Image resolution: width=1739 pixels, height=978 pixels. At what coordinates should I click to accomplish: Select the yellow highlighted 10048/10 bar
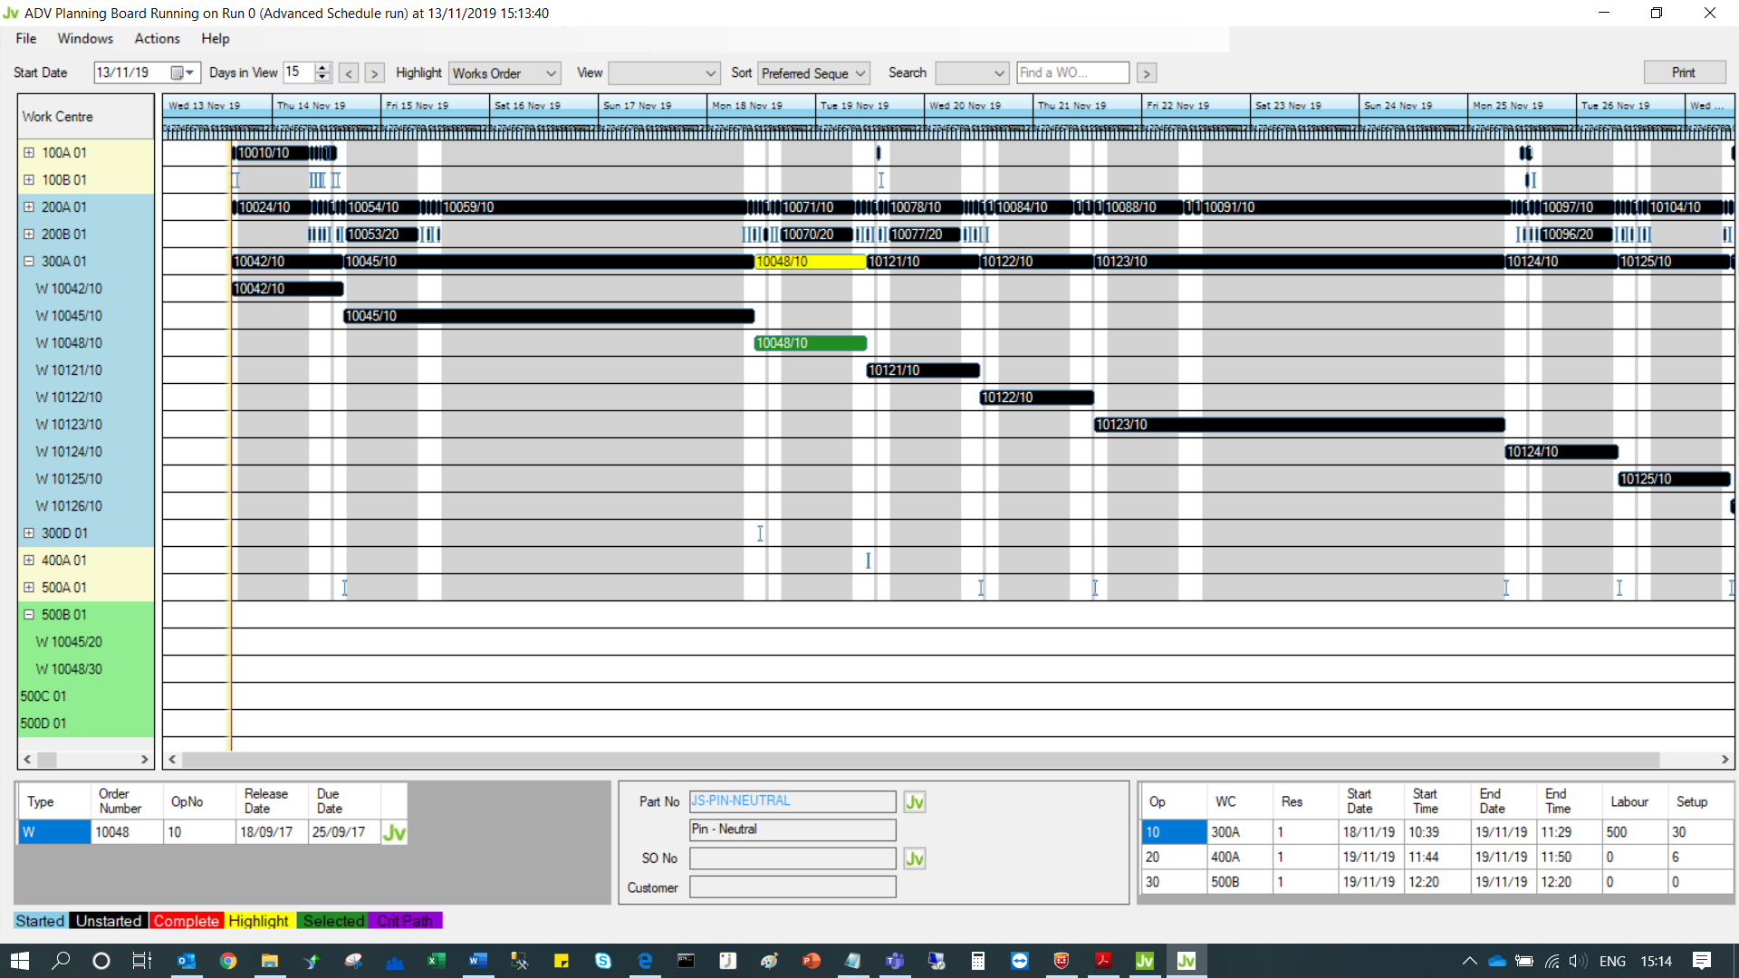(x=810, y=262)
